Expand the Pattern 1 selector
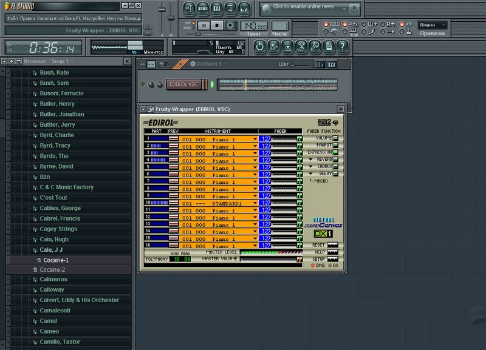 225,64
